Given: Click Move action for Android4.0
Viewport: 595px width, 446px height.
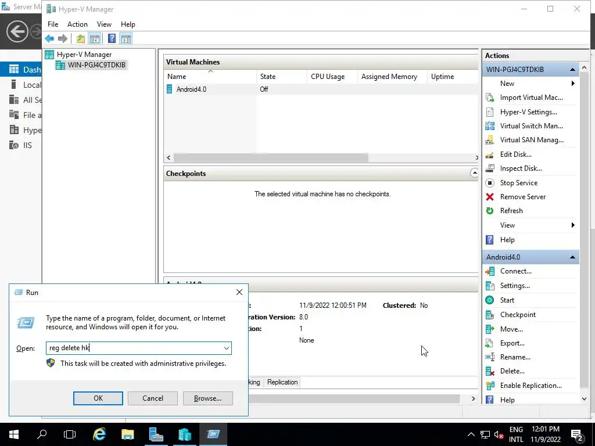Looking at the screenshot, I should [x=511, y=329].
